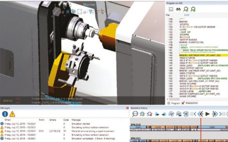This screenshot has height=142, width=228.
Task: Toggle the warning messages filter
Action: pos(12,114)
